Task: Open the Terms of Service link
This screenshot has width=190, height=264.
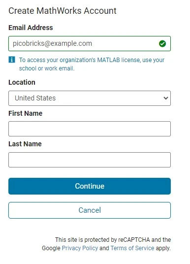Action: (132, 248)
